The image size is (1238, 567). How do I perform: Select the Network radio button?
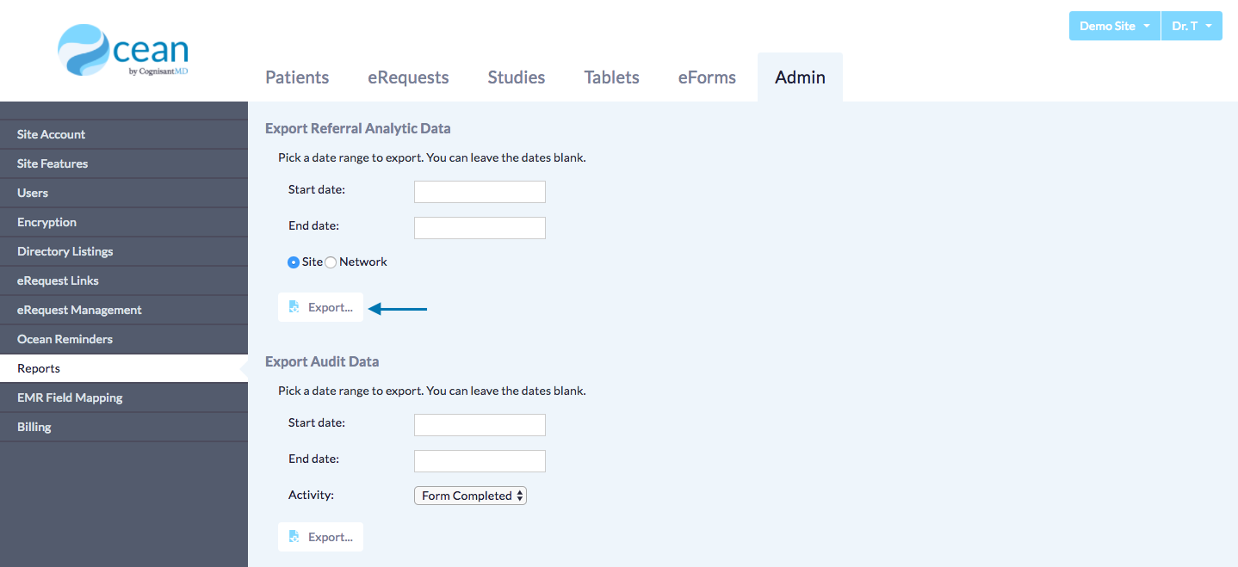(331, 262)
